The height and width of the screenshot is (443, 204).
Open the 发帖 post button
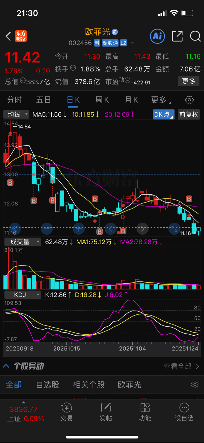pos(106,412)
